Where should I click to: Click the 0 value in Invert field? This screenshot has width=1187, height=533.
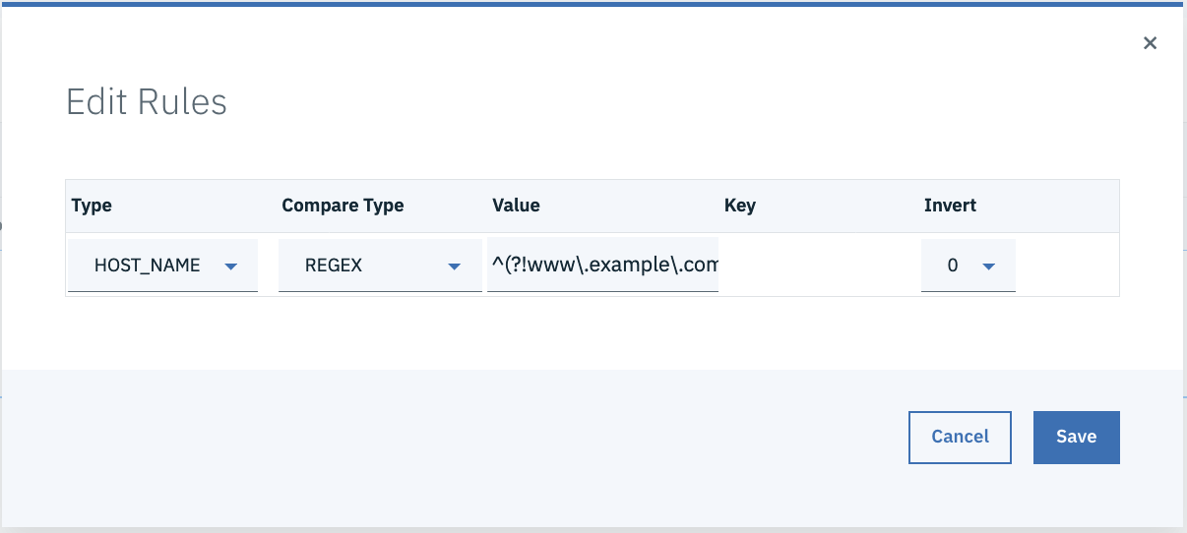click(x=953, y=266)
